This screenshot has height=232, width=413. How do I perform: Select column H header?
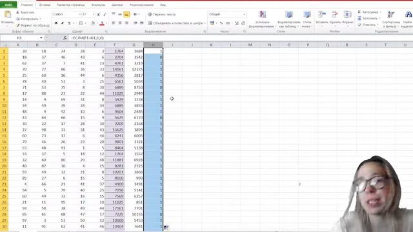tap(154, 45)
